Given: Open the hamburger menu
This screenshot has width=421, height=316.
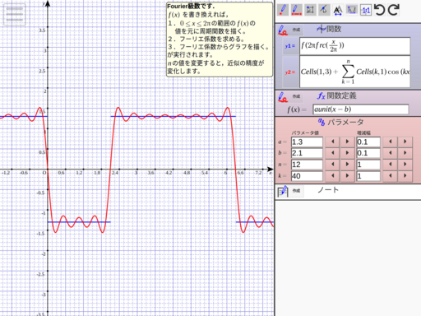Looking at the screenshot, I should [14, 14].
